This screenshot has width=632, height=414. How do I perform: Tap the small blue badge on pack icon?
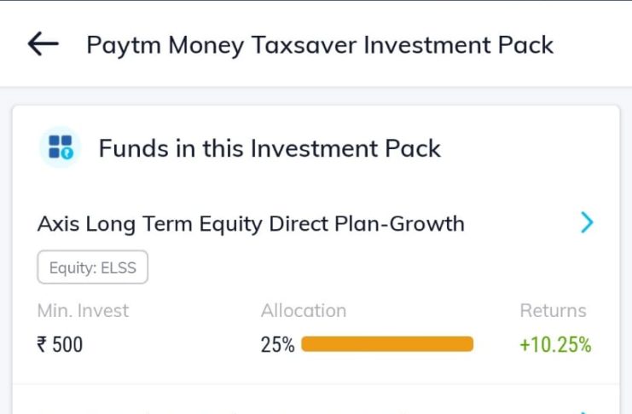click(67, 153)
